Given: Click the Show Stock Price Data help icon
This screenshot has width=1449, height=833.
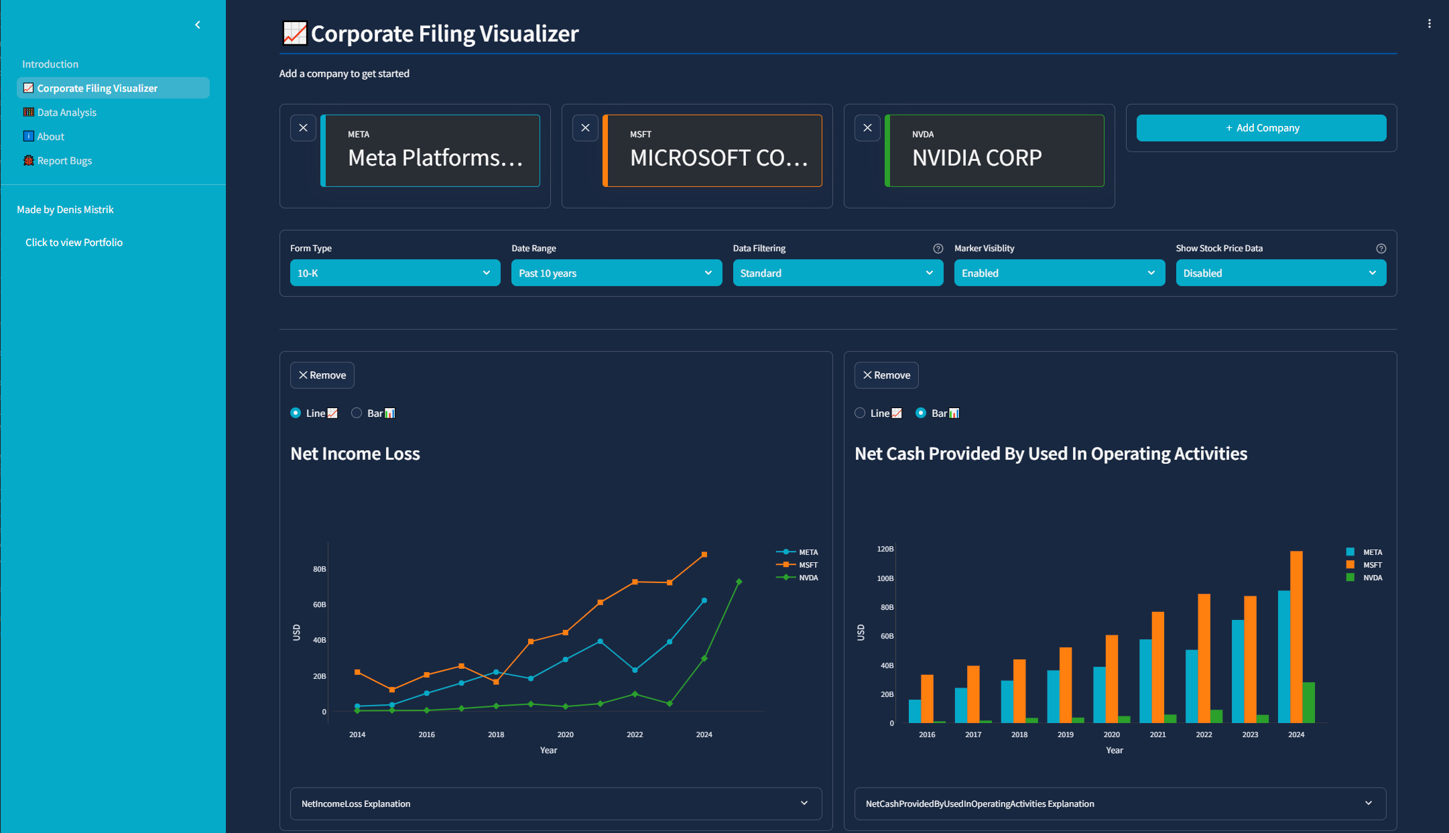Looking at the screenshot, I should pyautogui.click(x=1381, y=249).
